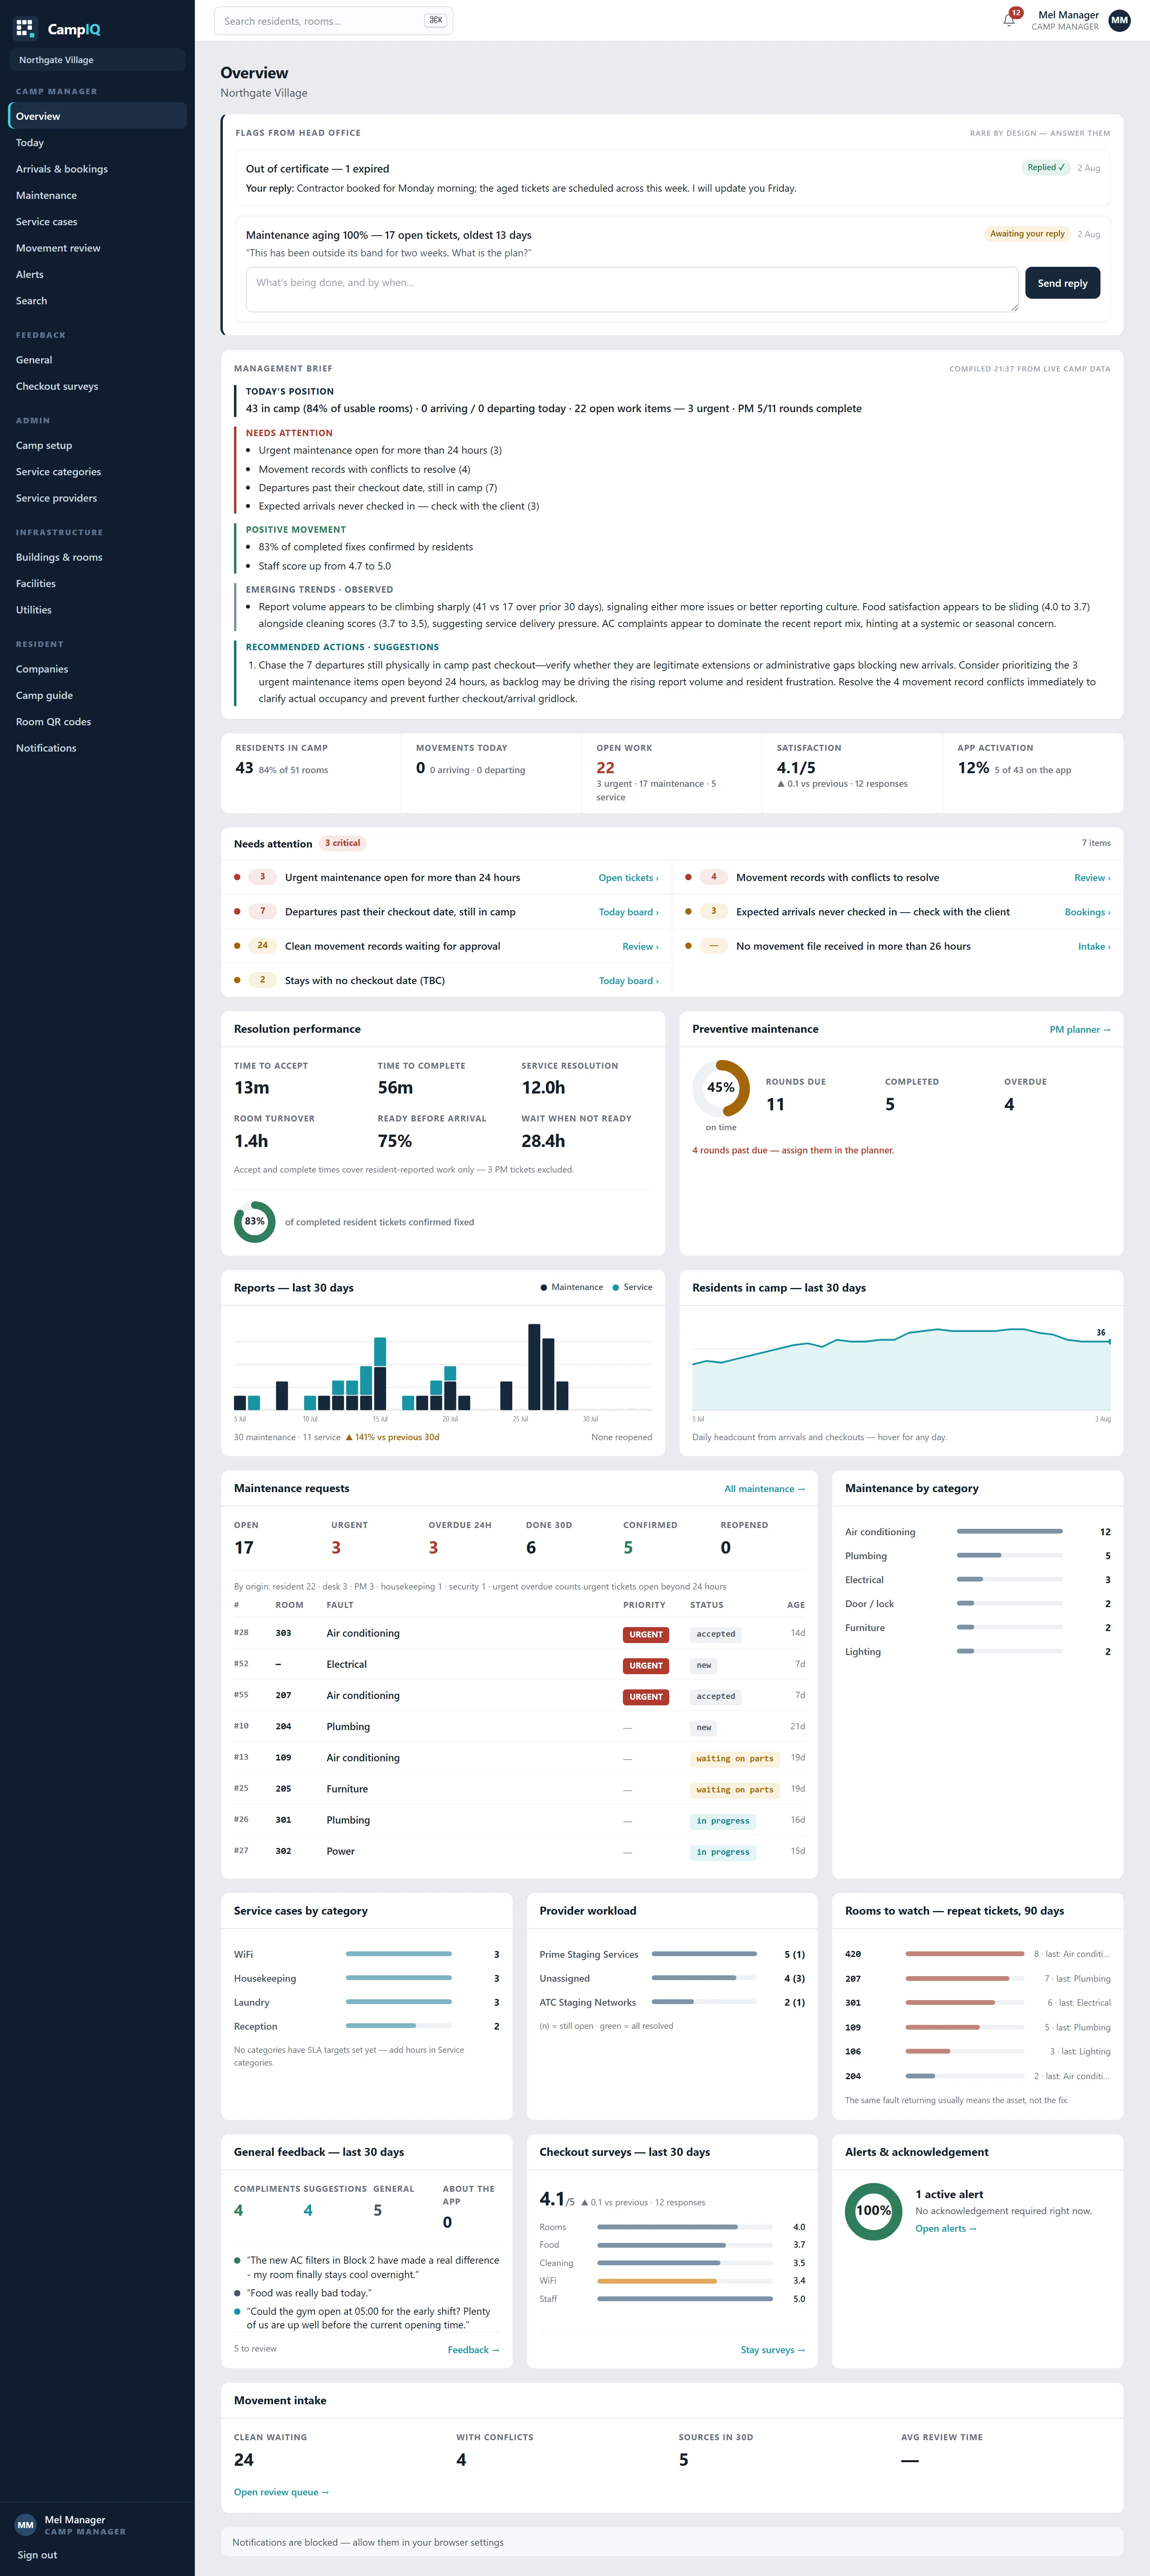Select ticket #27 Power row

[519, 1851]
